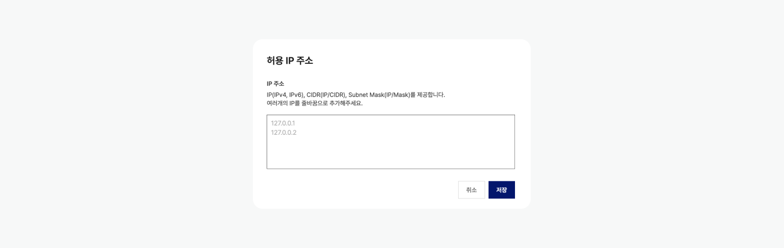Click the Subnet Mask(IP/Mask) text in description
The height and width of the screenshot is (248, 784).
coord(379,95)
